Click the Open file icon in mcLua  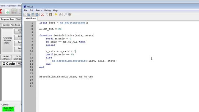(29, 15)
